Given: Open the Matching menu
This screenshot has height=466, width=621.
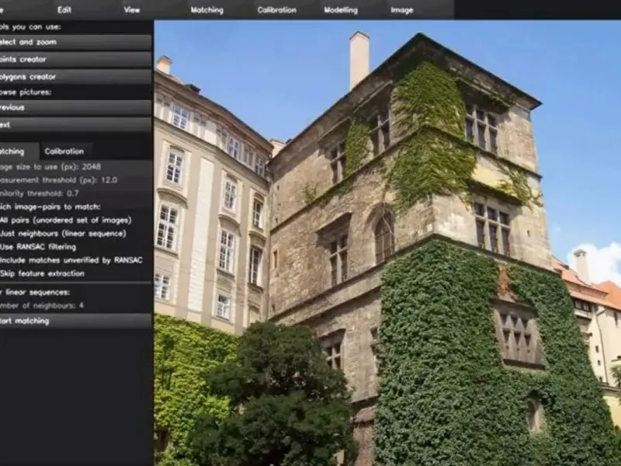Looking at the screenshot, I should (206, 10).
